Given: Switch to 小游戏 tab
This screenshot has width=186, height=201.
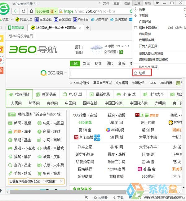Looking at the screenshot, I should (126, 94).
